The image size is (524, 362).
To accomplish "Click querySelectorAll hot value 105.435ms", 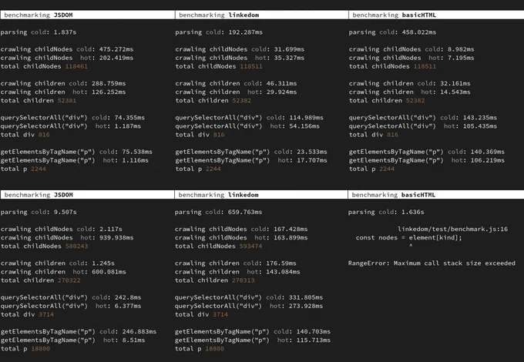I will coord(480,126).
